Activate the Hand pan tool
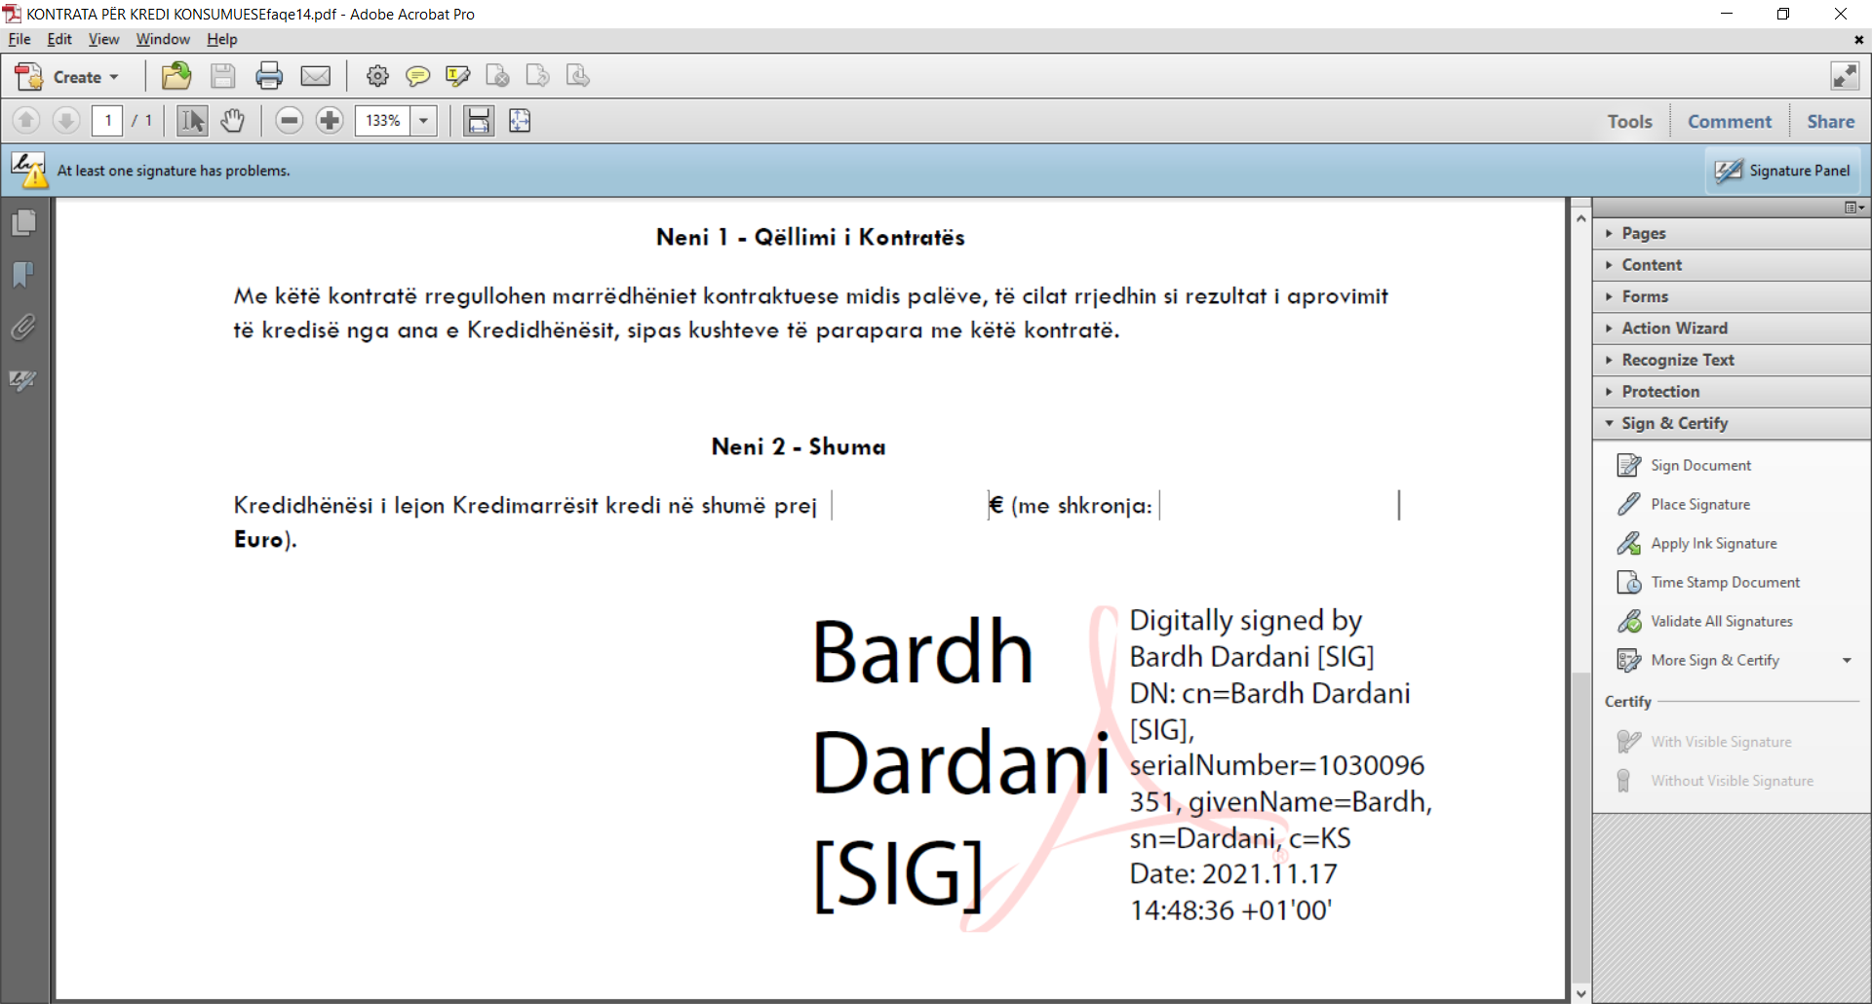The image size is (1872, 1004). point(232,120)
